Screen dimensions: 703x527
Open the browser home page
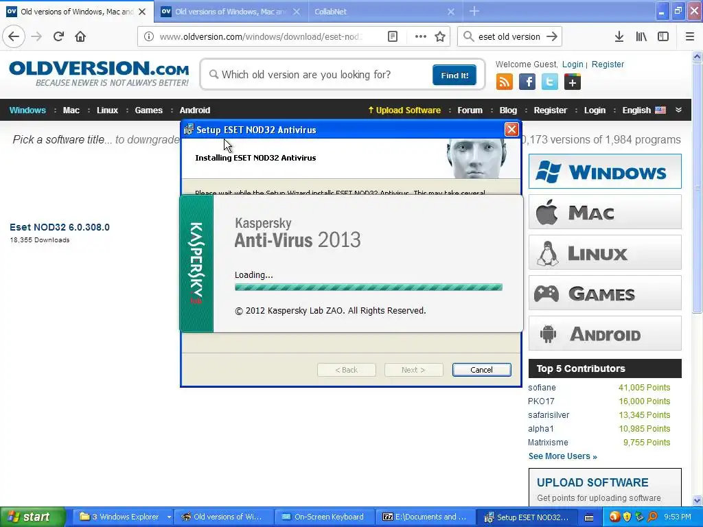click(x=80, y=36)
